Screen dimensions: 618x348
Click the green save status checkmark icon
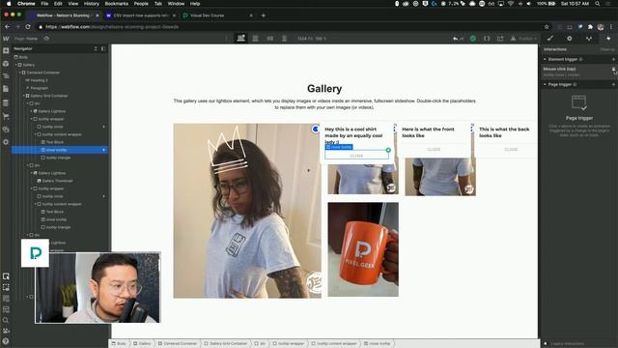(x=473, y=39)
